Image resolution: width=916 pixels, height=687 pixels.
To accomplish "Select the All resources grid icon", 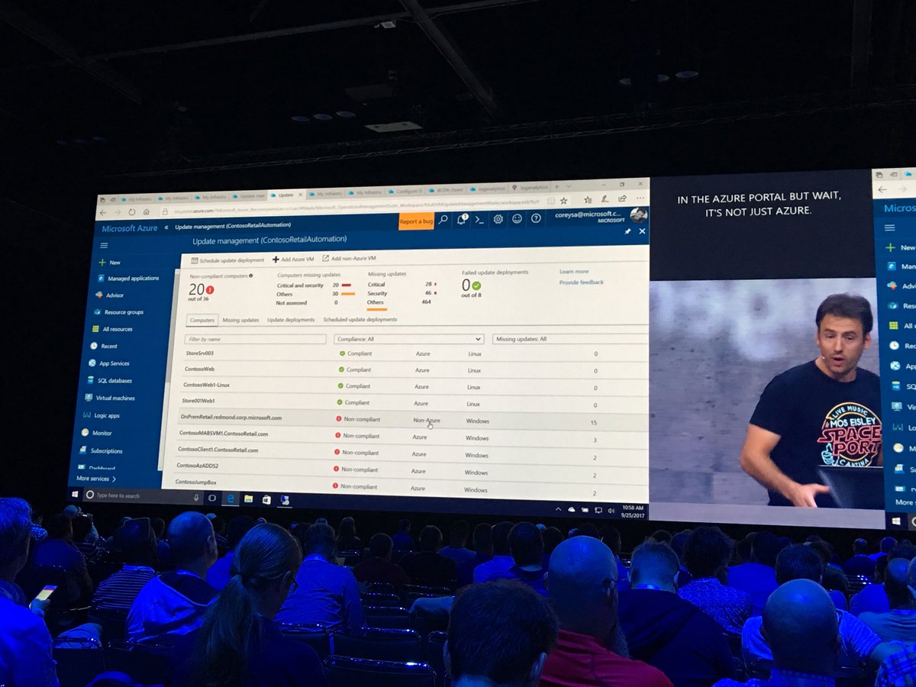I will (95, 329).
